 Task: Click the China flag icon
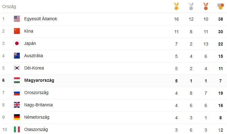[x=17, y=31]
